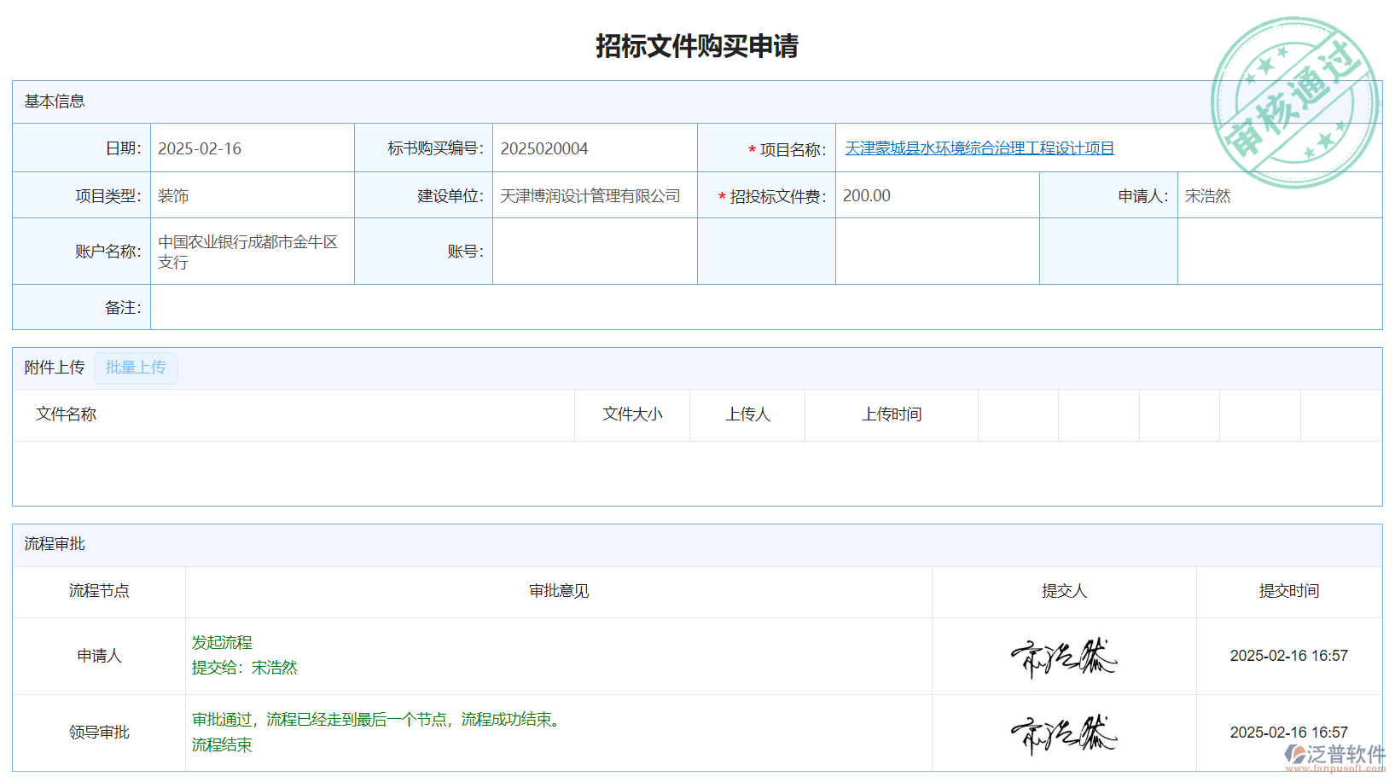Select the 附件上传 section tab
Screen dimensions: 1395x782
[x=55, y=368]
